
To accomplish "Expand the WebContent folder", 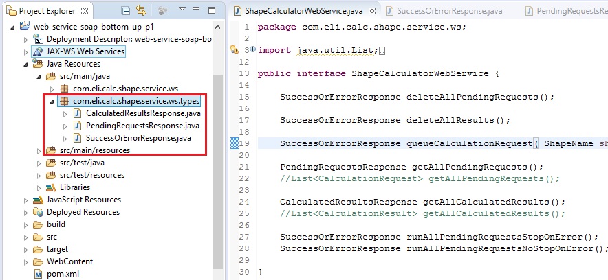I will (25, 262).
